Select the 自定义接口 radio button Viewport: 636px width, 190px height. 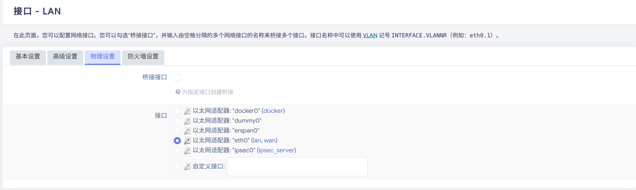(x=177, y=167)
